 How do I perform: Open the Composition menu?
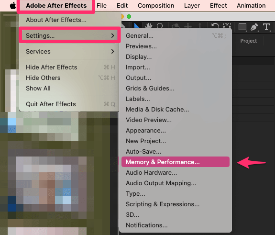(156, 6)
